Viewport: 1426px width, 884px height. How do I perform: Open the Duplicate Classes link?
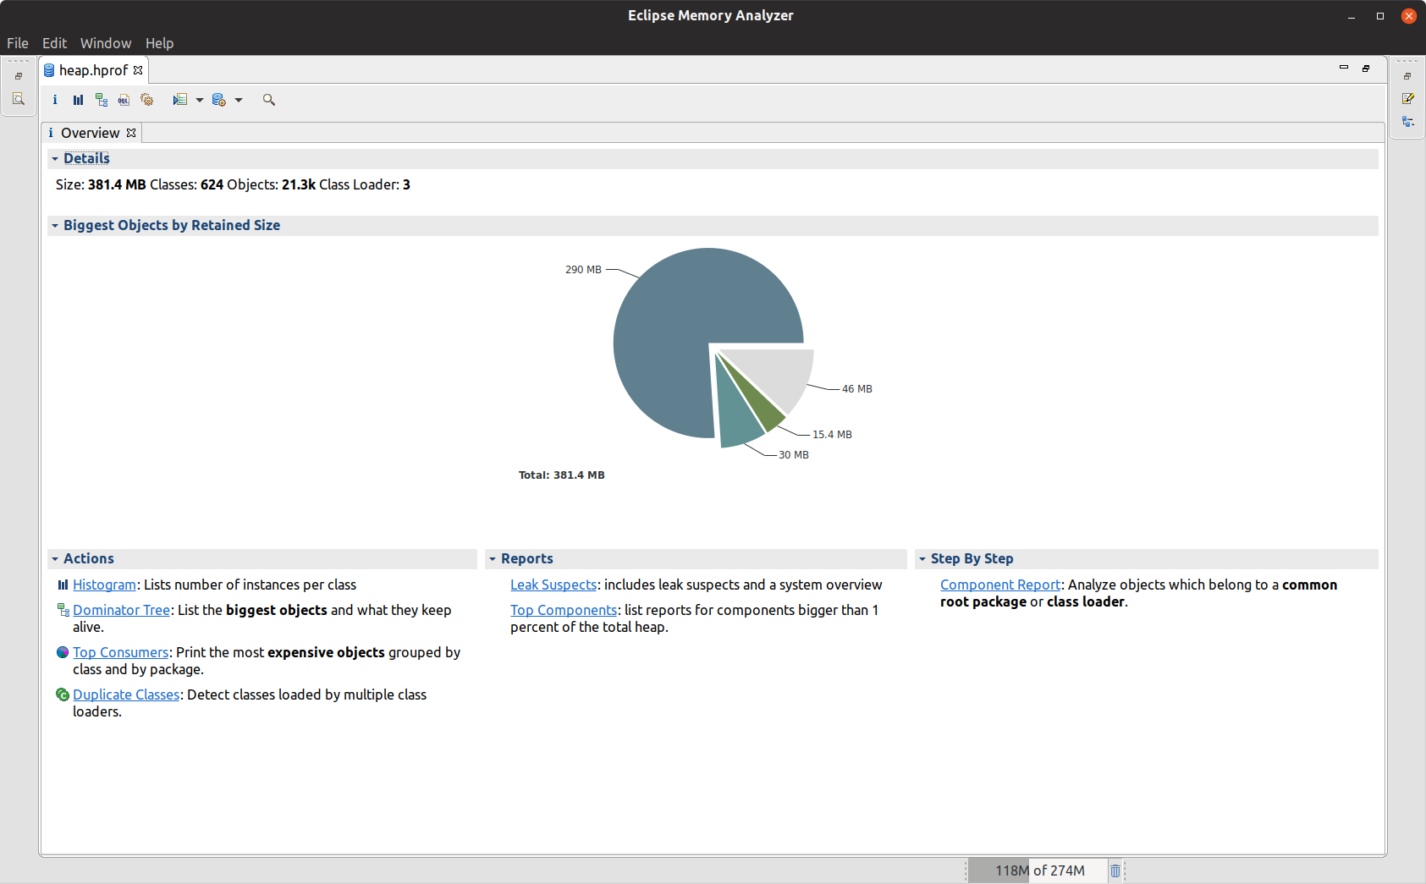(x=126, y=695)
